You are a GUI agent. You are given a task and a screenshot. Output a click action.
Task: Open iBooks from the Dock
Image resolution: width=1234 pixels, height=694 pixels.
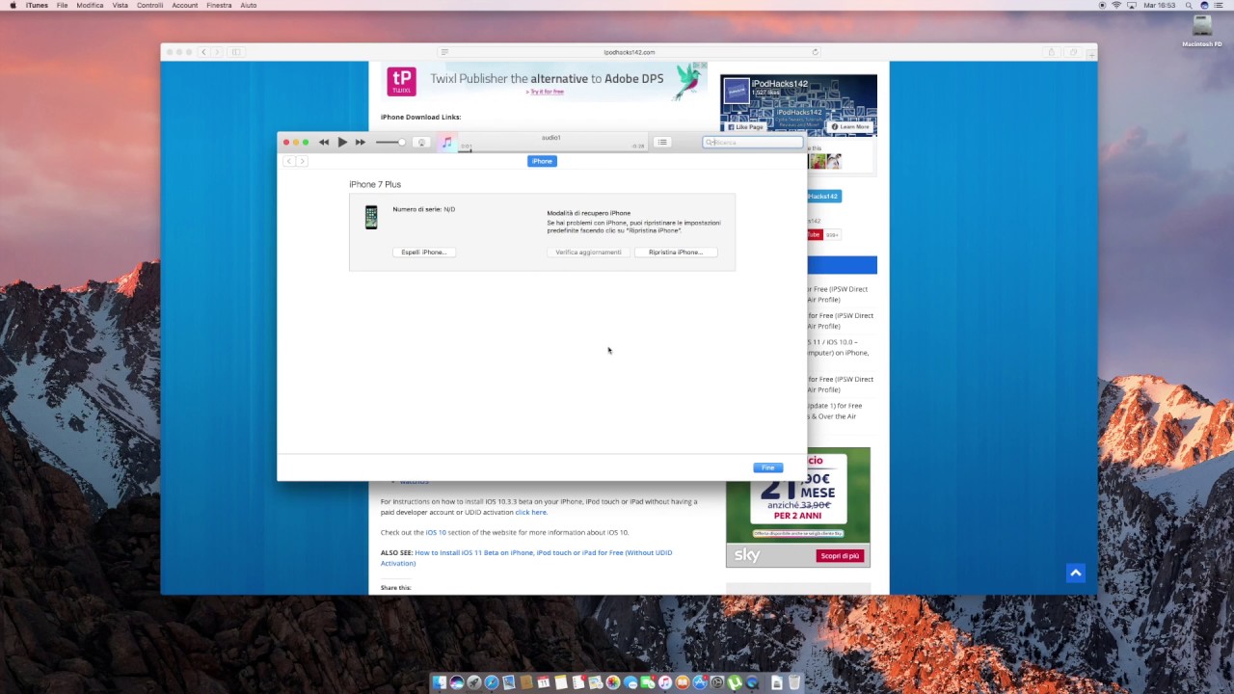tap(683, 682)
